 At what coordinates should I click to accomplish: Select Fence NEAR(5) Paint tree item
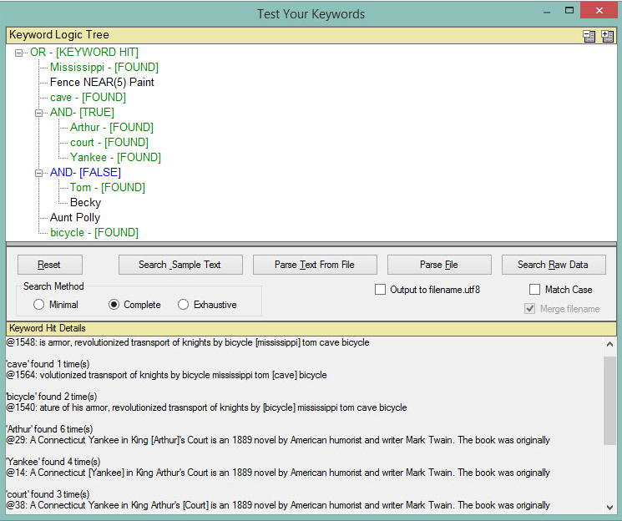[x=102, y=83]
